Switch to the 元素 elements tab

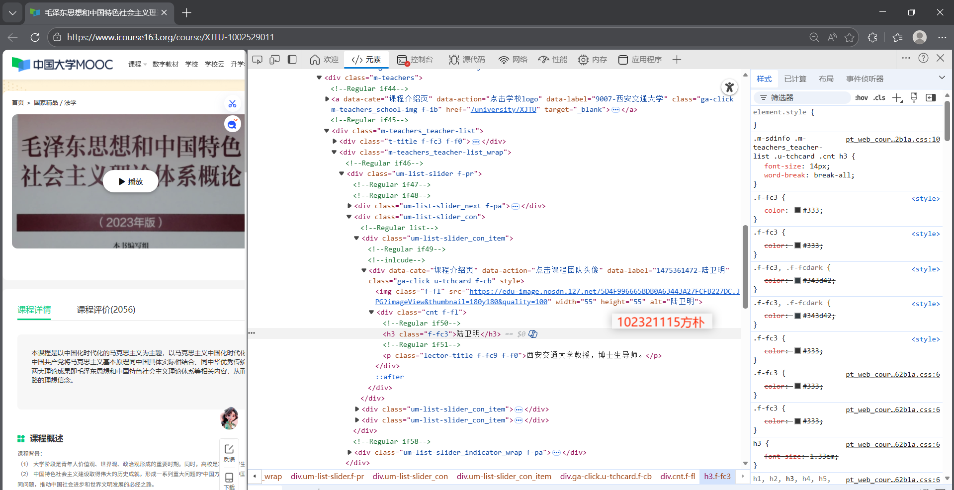(x=366, y=60)
